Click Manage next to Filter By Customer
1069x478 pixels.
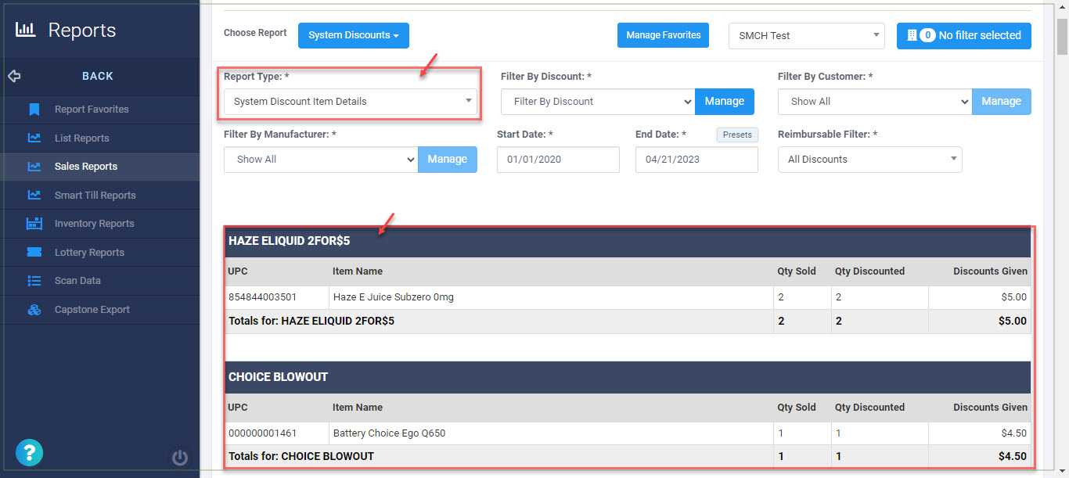point(1002,102)
